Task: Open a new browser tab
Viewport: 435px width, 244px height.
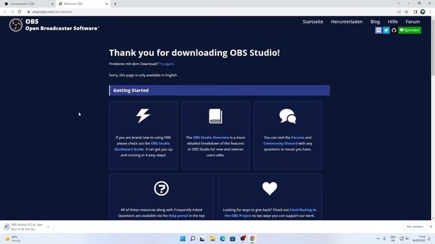Action: (115, 4)
